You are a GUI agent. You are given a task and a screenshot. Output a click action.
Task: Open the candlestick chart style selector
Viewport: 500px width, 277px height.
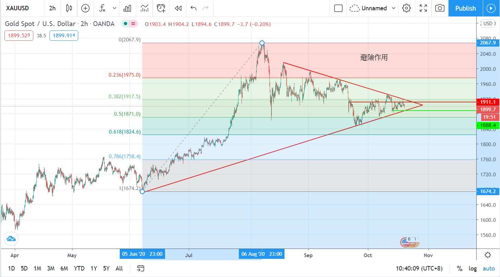[69, 8]
